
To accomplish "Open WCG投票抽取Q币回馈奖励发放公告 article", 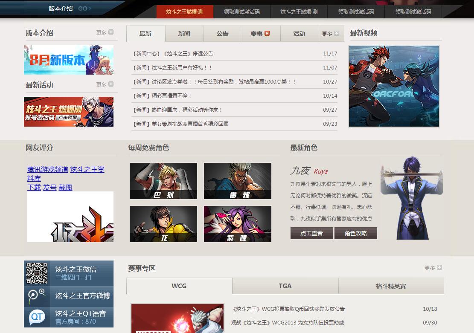I will pos(288,309).
